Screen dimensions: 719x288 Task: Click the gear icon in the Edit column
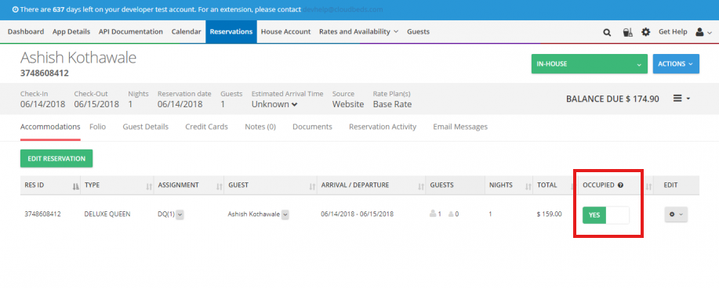click(x=676, y=214)
